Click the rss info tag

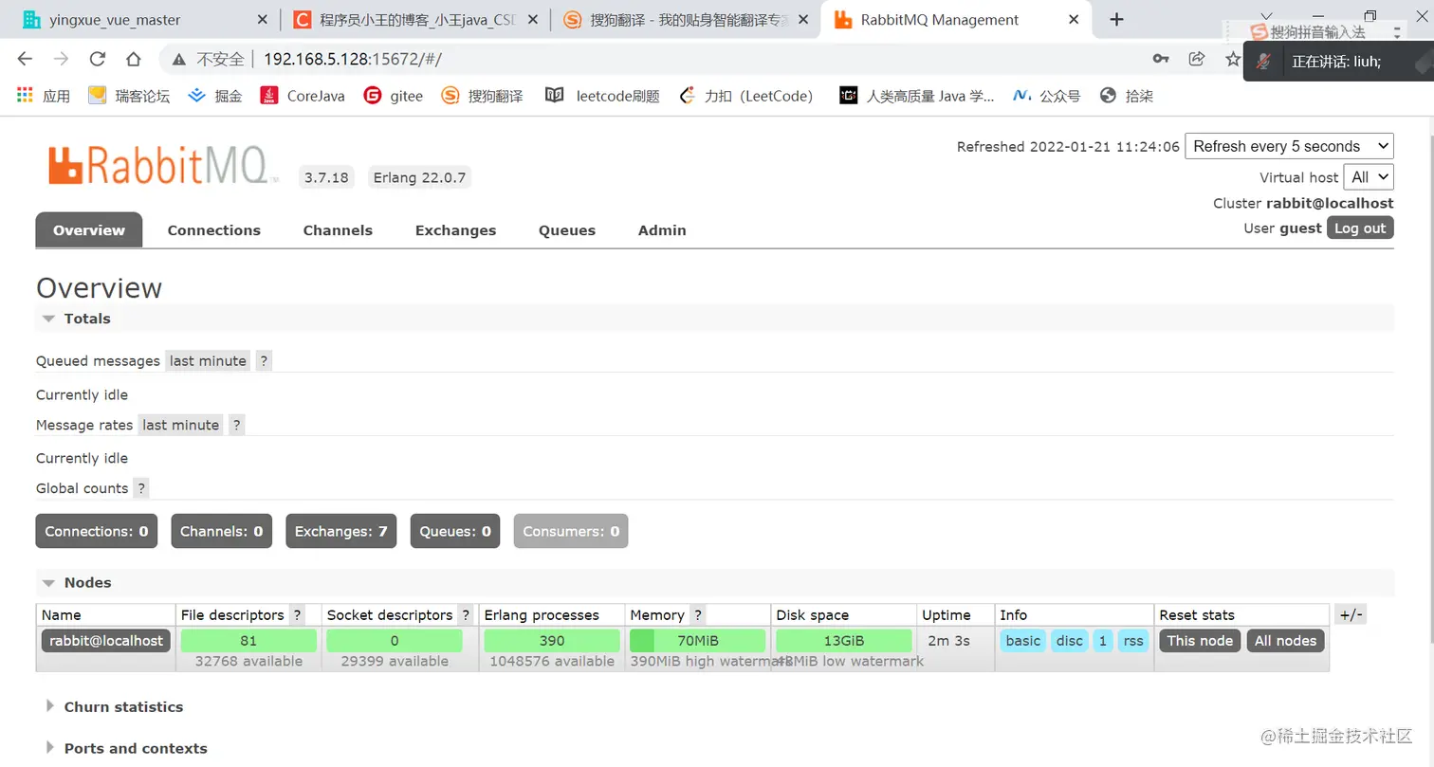click(1133, 640)
